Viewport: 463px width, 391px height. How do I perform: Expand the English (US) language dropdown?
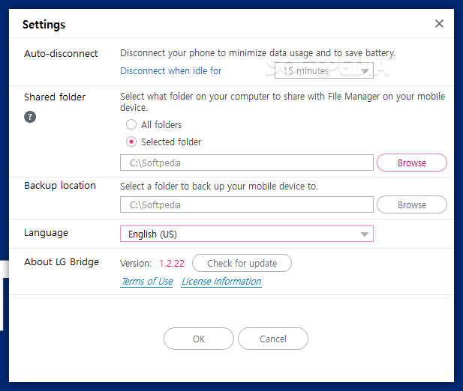(247, 234)
